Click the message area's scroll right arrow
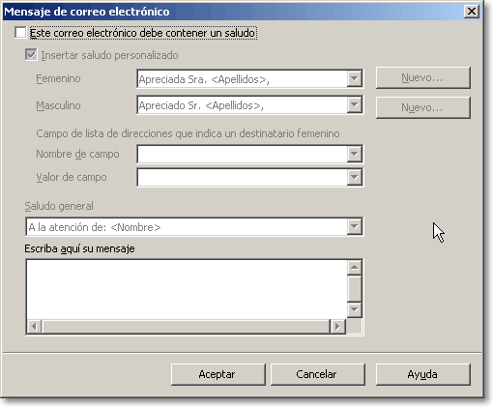The image size is (493, 407). 337,327
